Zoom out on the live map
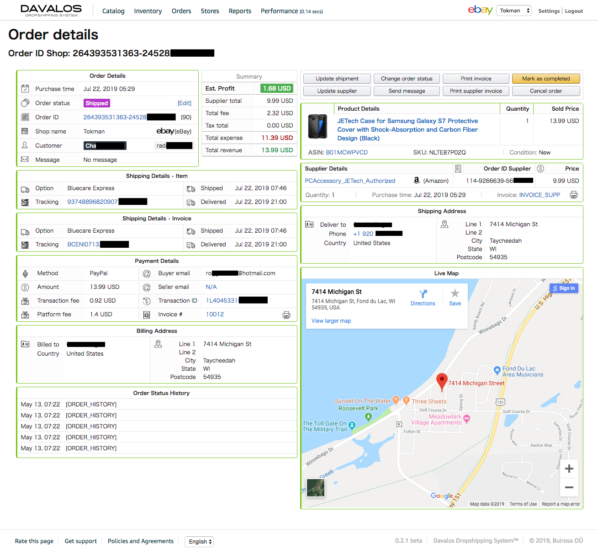The height and width of the screenshot is (555, 598). pos(569,487)
